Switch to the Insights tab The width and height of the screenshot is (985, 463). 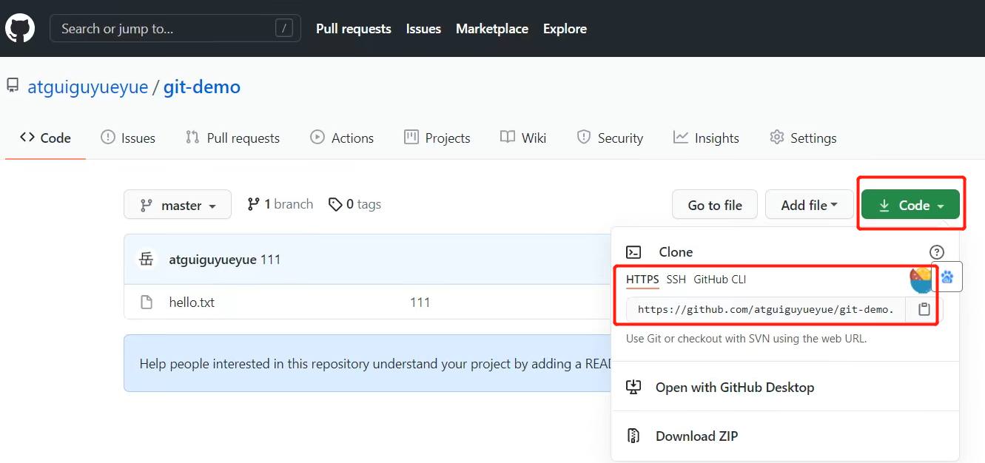[706, 138]
